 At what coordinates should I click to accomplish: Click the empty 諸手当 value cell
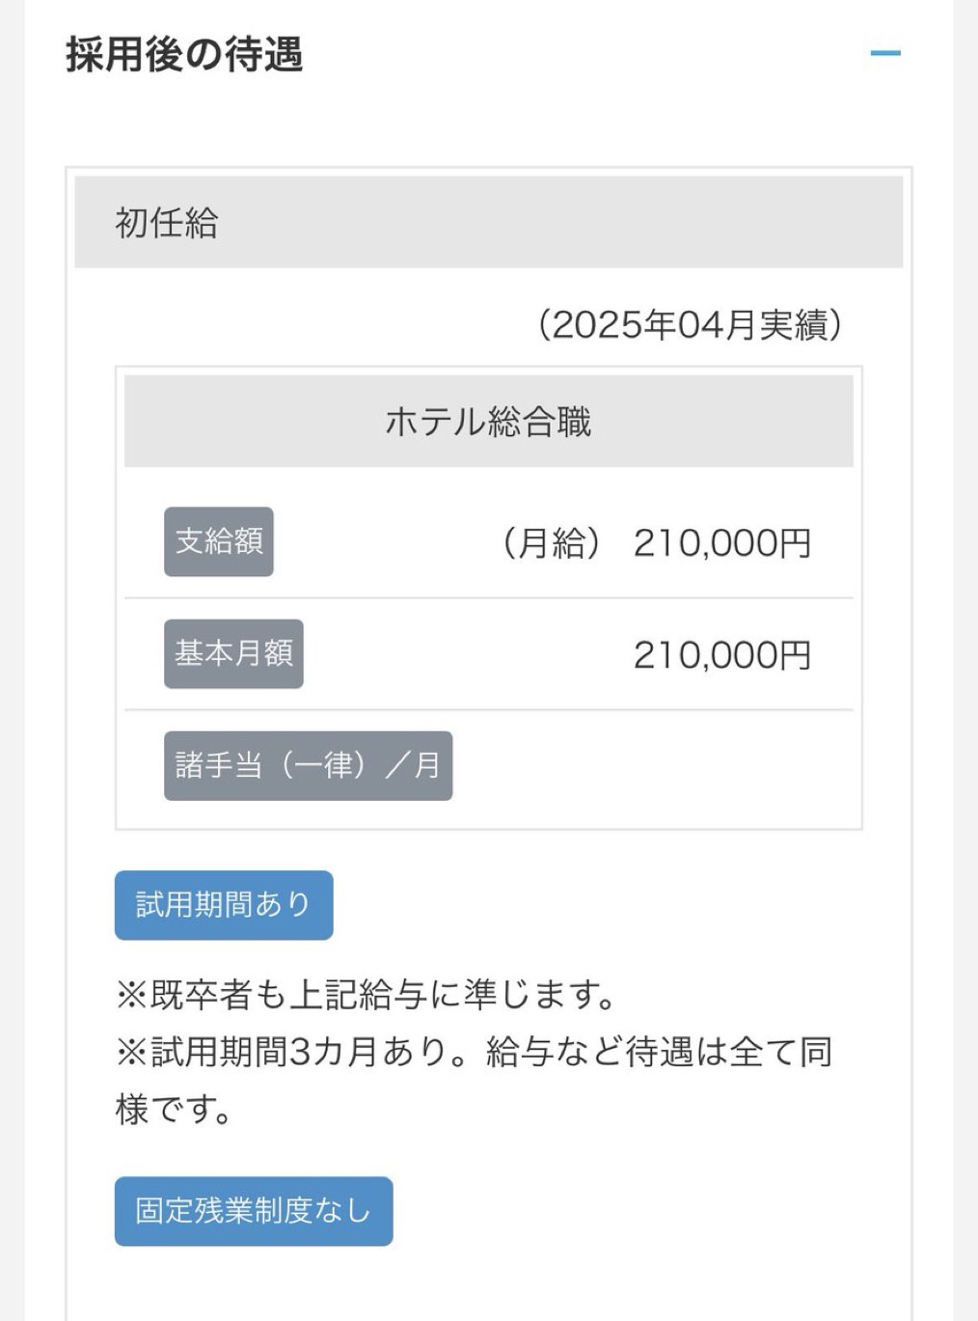653,766
